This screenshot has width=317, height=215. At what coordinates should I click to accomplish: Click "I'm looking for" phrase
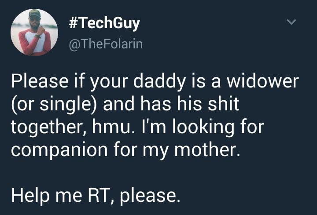click(x=203, y=128)
